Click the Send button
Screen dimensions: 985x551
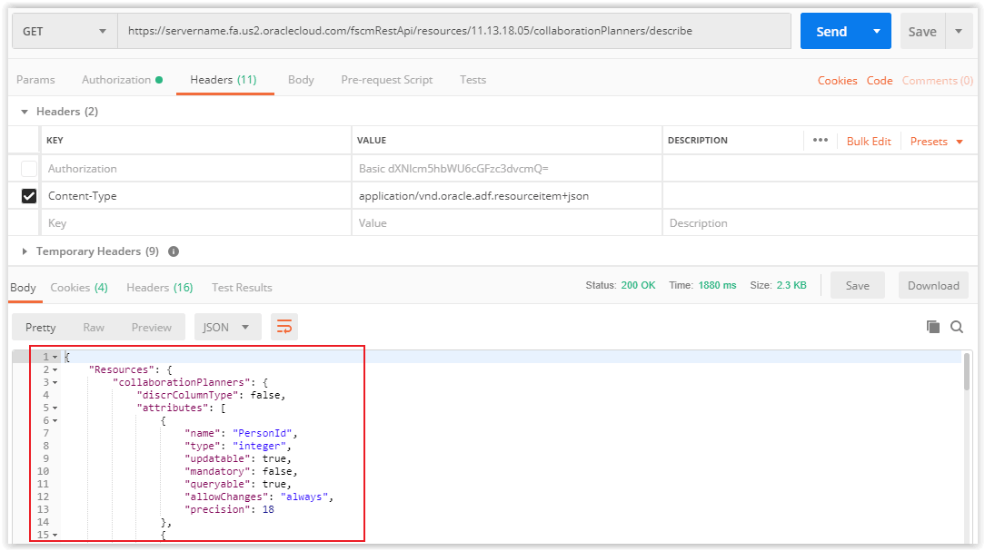point(831,30)
